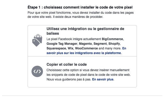This screenshot has width=165, height=97.
Task: Click the Squarespace platform name
Action: click(x=56, y=48)
